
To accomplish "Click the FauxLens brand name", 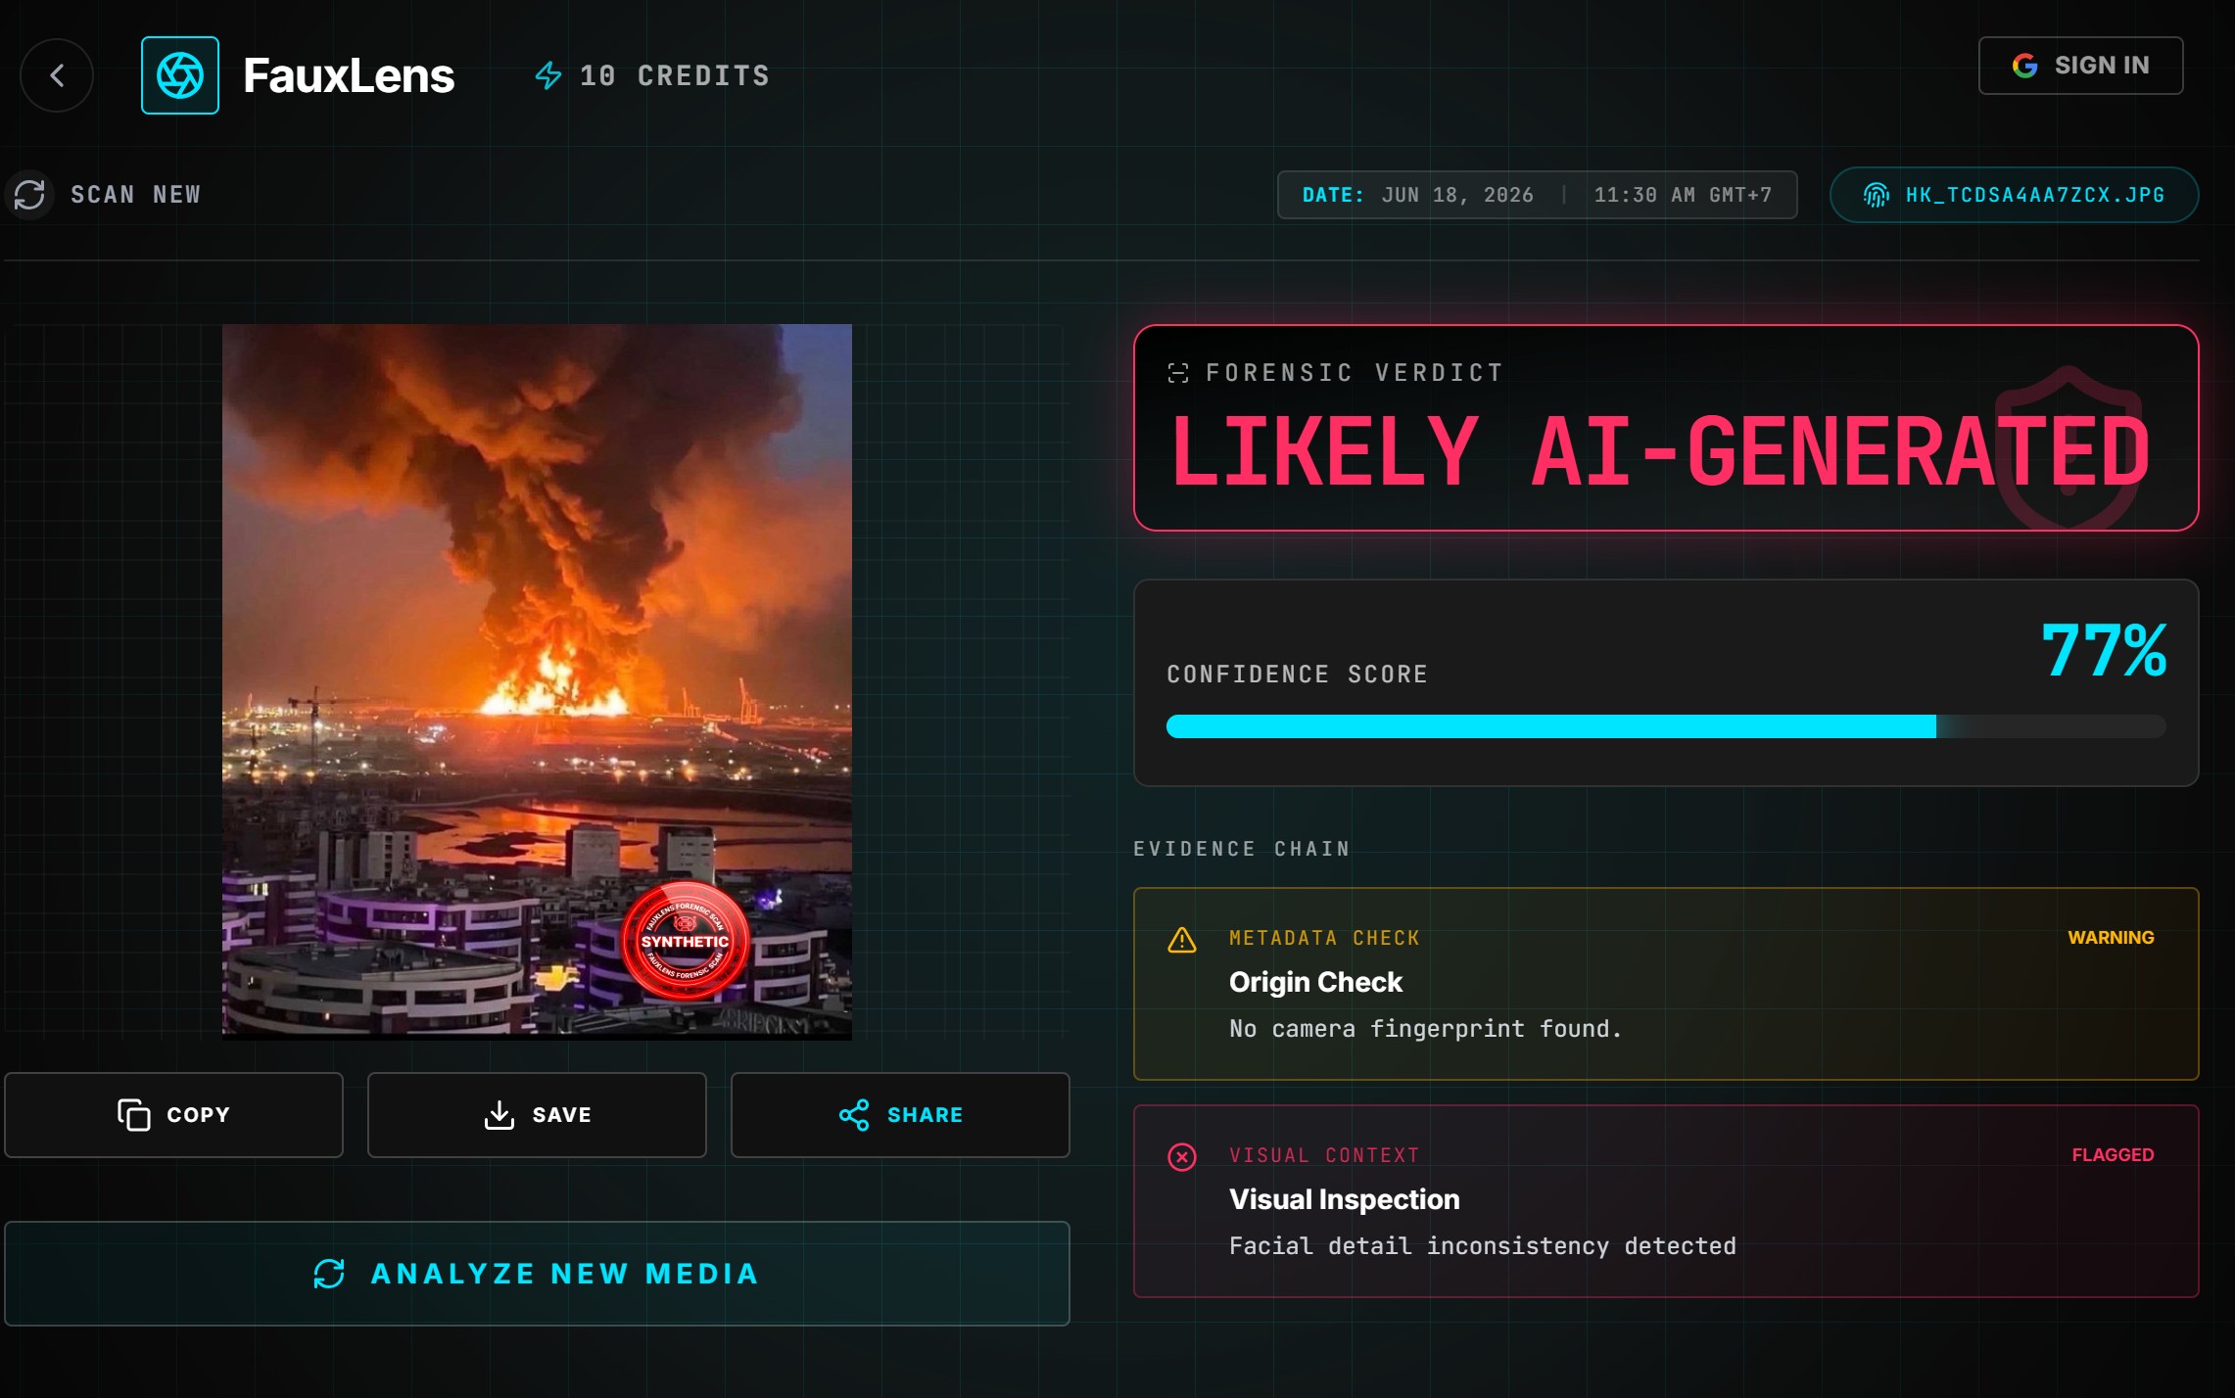I will 349,75.
